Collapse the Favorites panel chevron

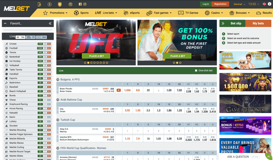click(x=50, y=23)
